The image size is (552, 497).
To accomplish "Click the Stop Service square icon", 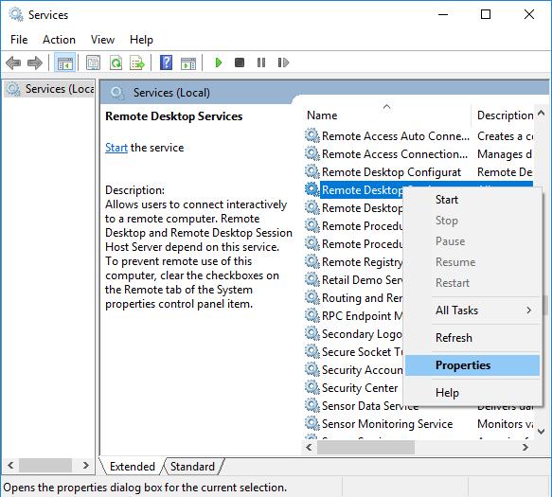I will click(x=240, y=62).
